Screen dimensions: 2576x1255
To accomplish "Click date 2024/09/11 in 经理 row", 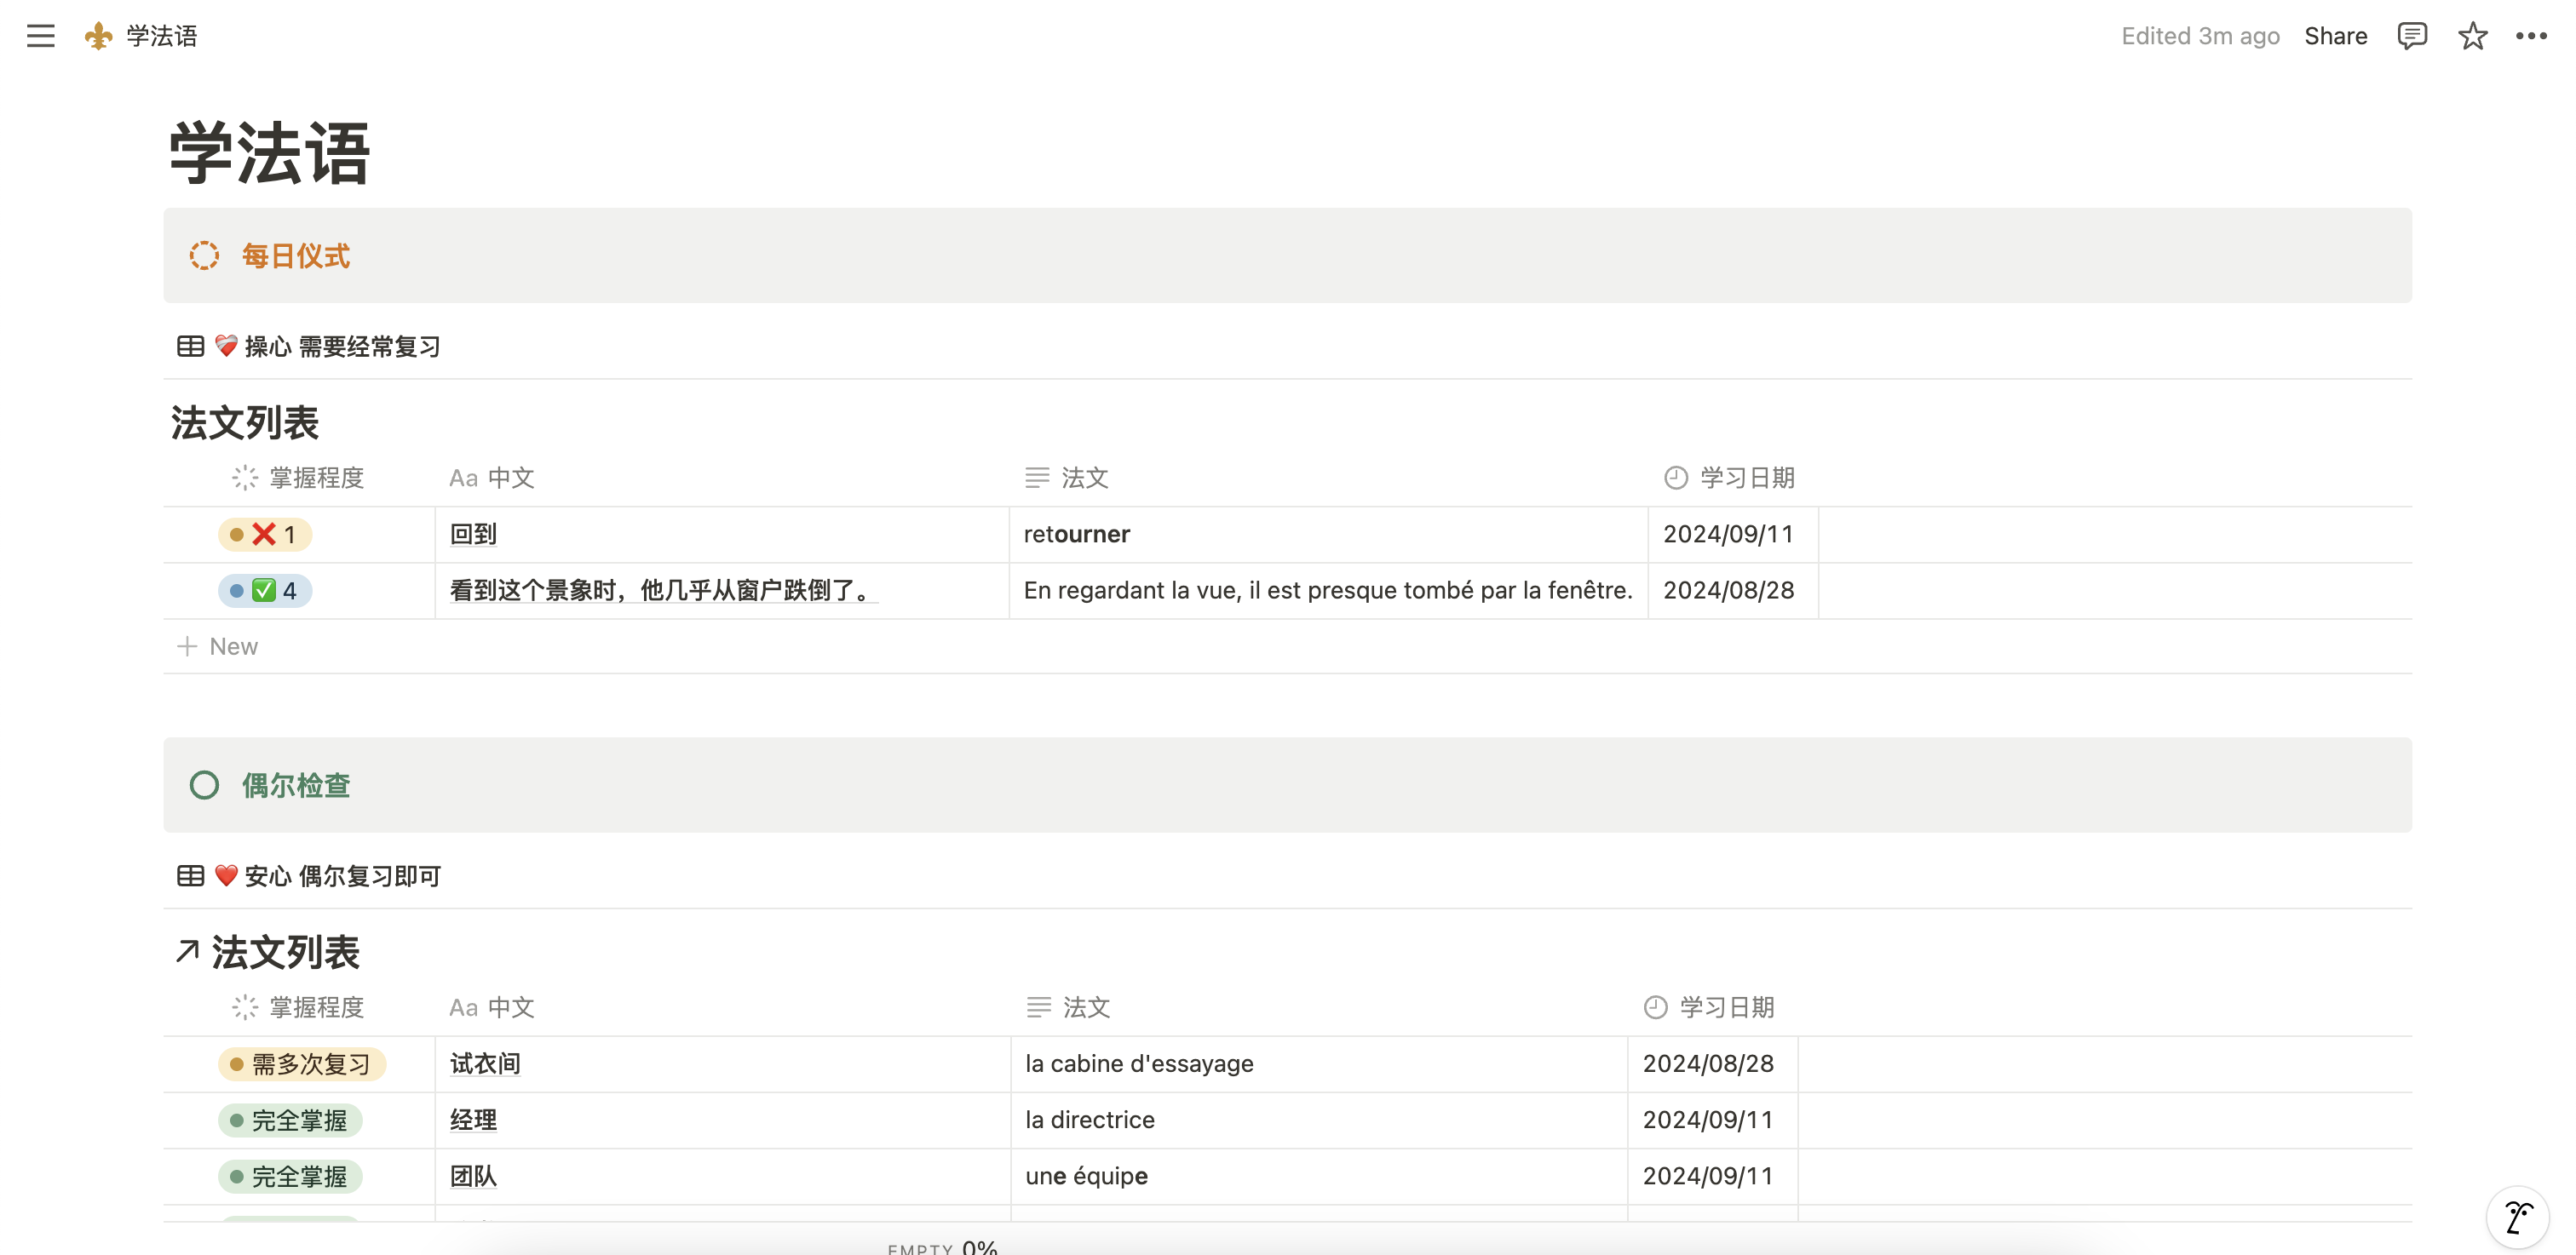I will pyautogui.click(x=1708, y=1120).
